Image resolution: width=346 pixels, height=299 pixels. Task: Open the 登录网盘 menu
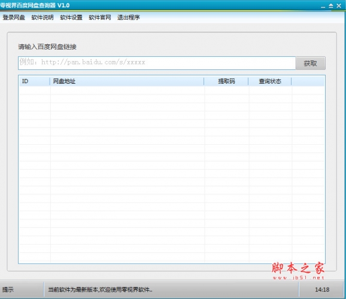(x=14, y=17)
